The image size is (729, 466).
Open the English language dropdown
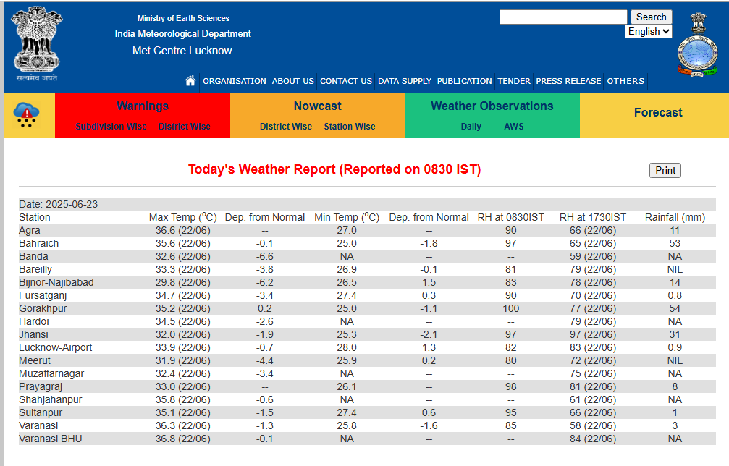pos(649,32)
